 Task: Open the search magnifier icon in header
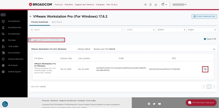(x=146, y=5)
